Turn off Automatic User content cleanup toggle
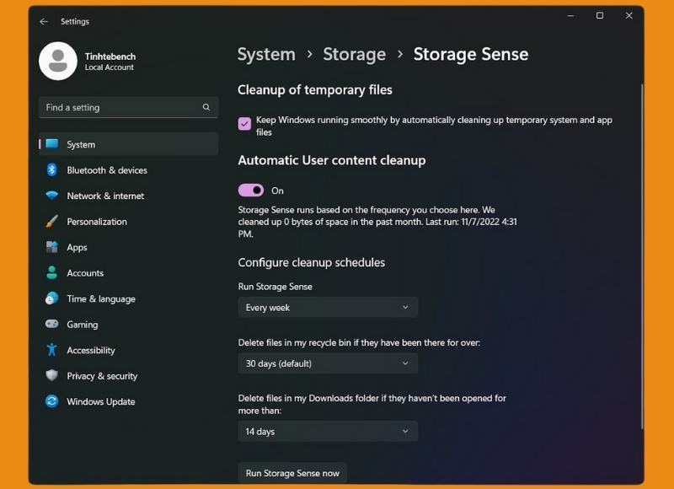The height and width of the screenshot is (489, 674). click(x=251, y=190)
